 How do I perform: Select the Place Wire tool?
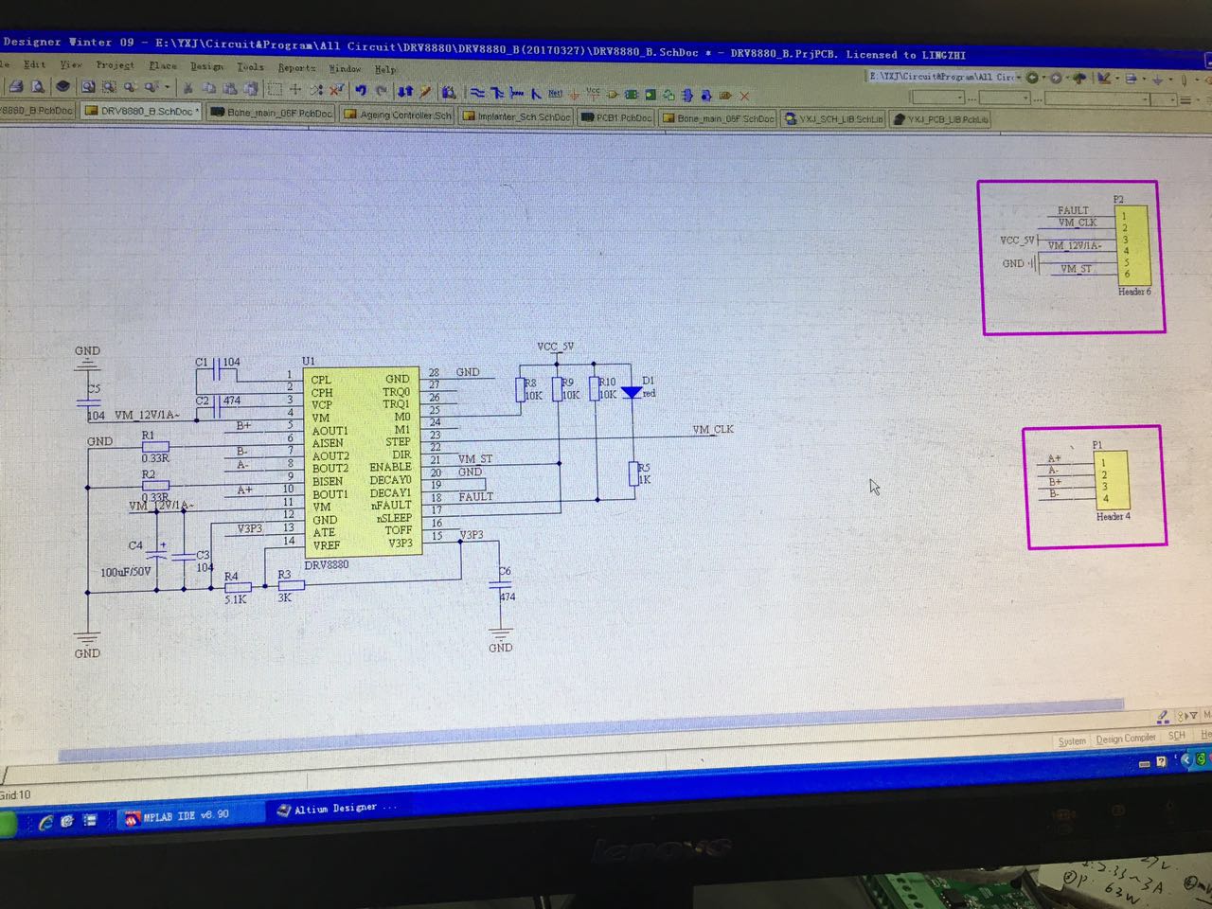477,92
